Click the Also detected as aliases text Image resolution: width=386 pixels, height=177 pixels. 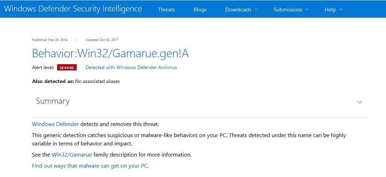(x=76, y=81)
